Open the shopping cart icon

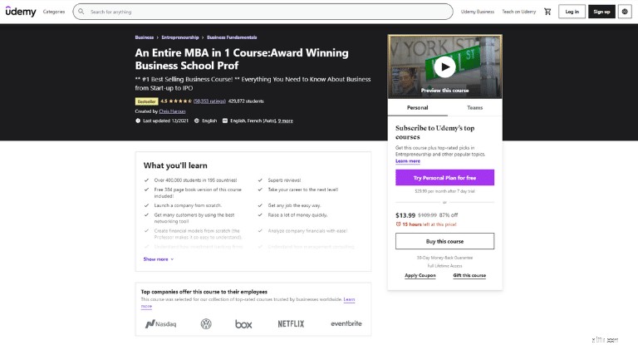pos(547,12)
